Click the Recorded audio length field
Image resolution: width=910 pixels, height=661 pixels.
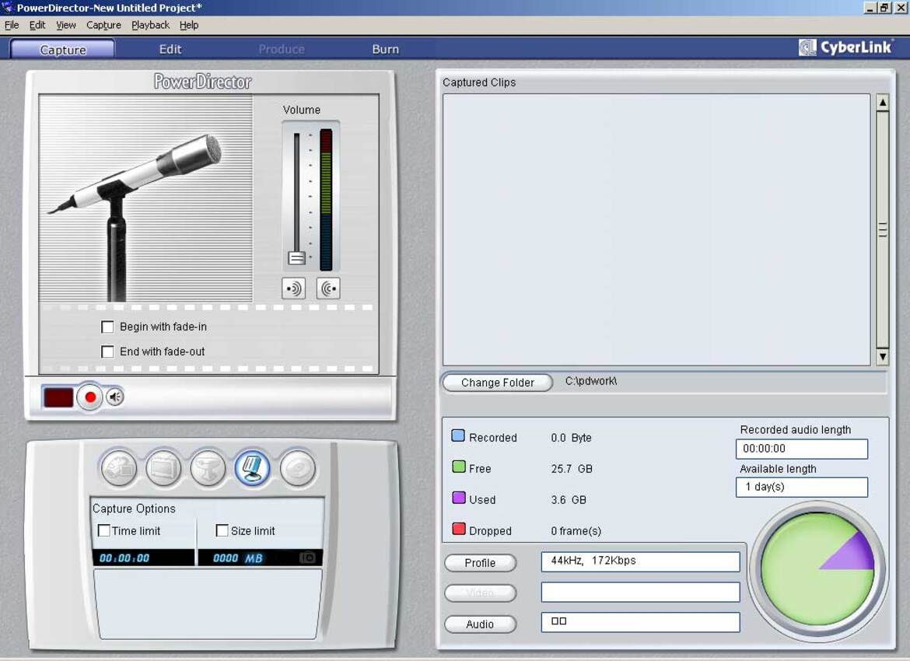click(801, 449)
